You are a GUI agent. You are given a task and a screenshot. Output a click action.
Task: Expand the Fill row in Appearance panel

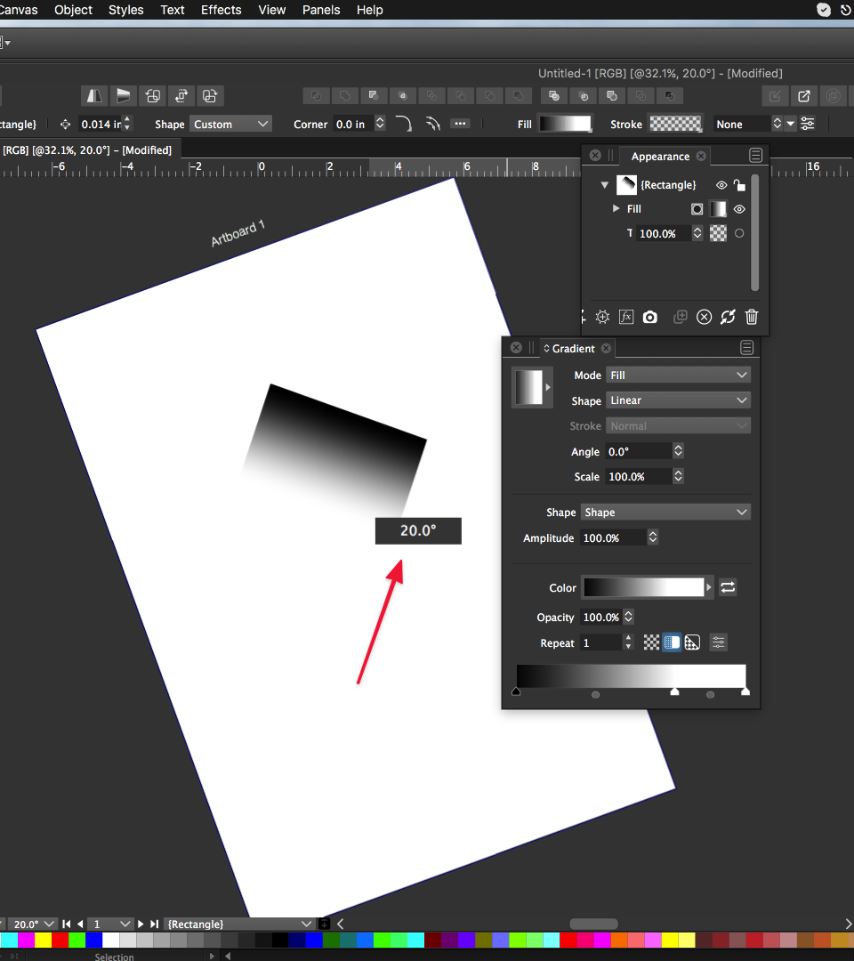point(616,209)
